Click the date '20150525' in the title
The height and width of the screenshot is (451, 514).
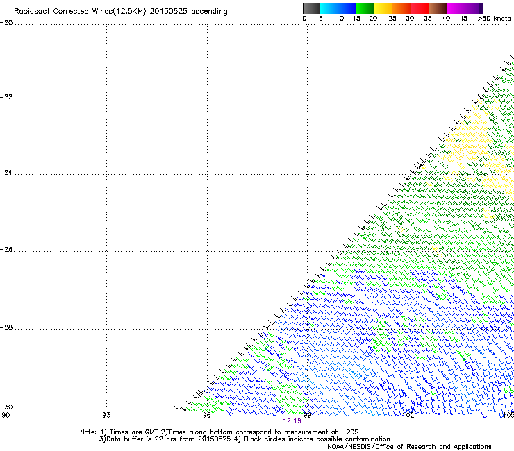[x=169, y=11]
